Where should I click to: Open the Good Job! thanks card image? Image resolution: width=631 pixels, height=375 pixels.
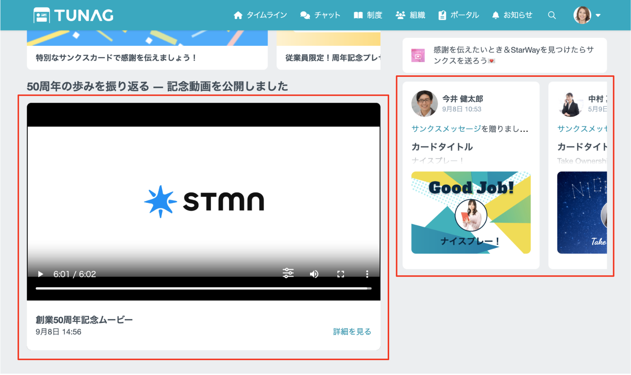point(471,213)
